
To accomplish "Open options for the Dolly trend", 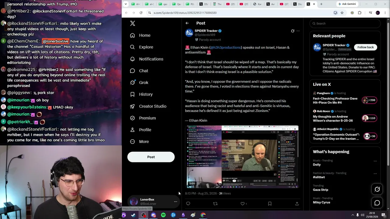I will [x=375, y=161].
